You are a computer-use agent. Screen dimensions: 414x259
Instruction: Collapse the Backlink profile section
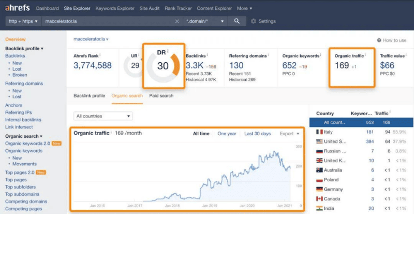point(24,48)
